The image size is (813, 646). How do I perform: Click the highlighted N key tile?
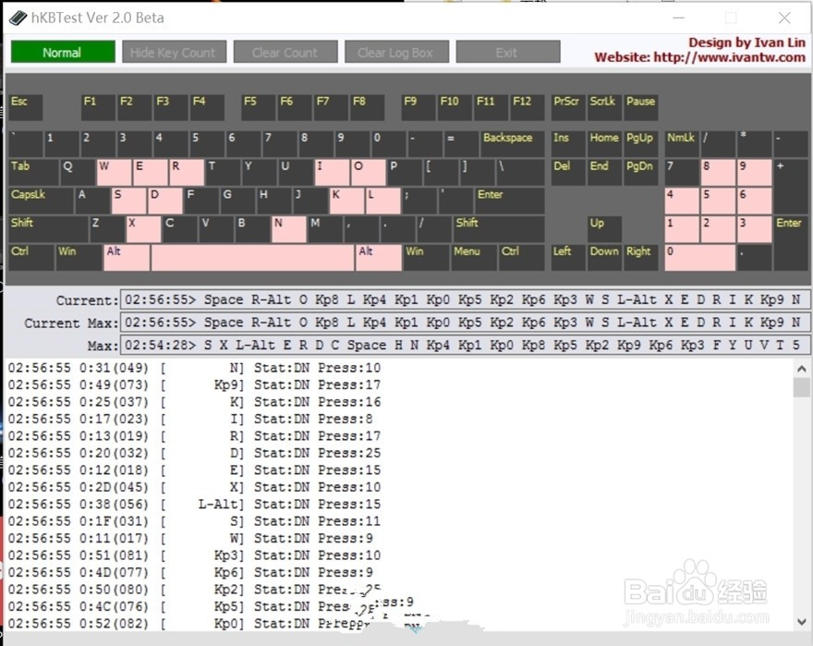[289, 229]
